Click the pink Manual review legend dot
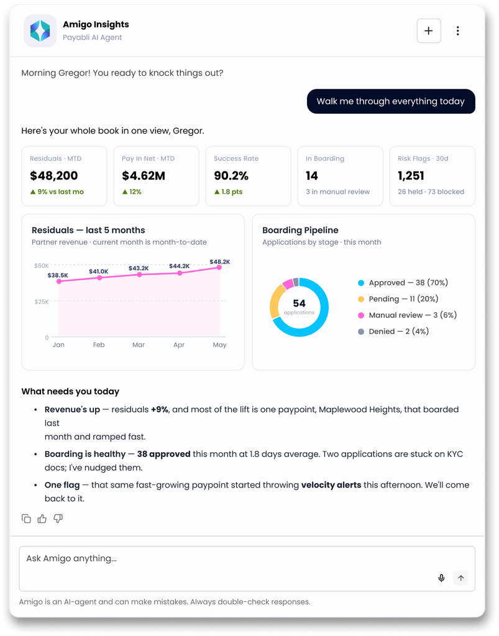 361,315
